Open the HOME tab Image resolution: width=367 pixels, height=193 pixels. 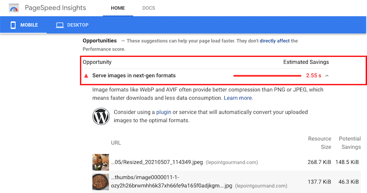(x=118, y=8)
